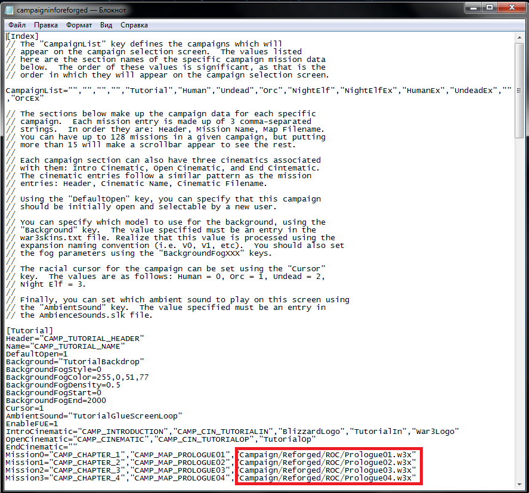
Task: Click the AmbientSound="TutorialGlueScreenLoop" line
Action: [x=94, y=416]
